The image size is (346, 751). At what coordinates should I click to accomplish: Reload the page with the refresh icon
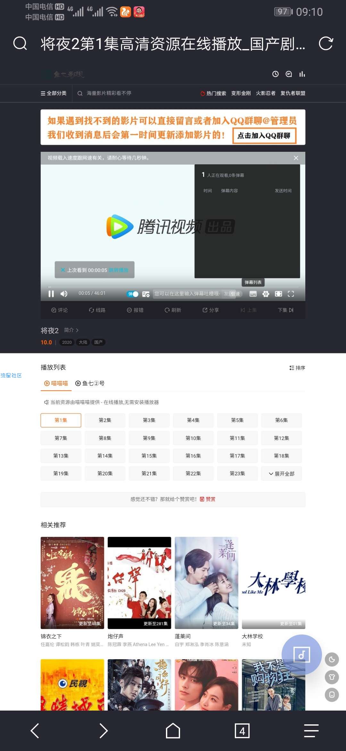pos(326,43)
